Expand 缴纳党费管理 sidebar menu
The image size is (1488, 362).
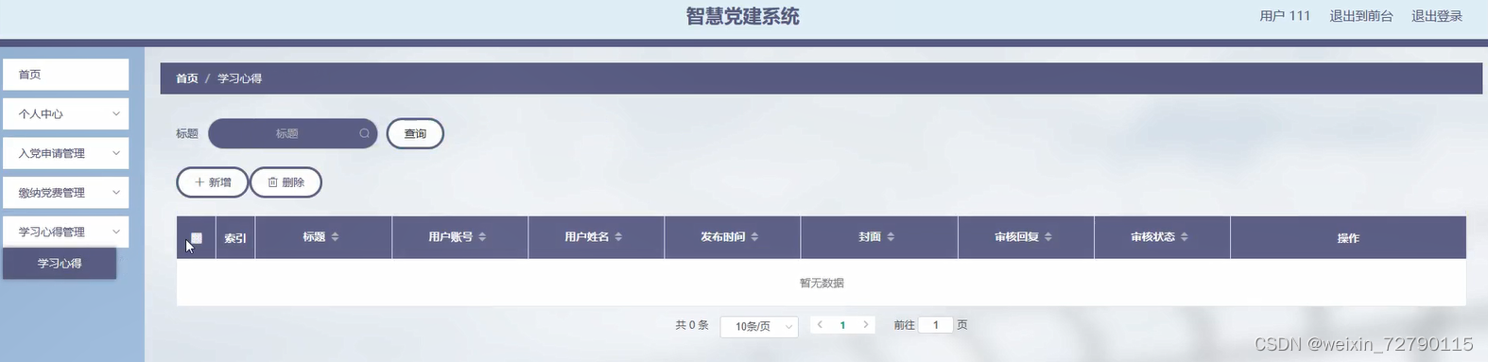[x=65, y=193]
